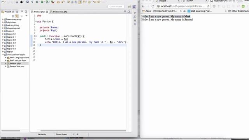Expand the PHP Include Path node

[x=6, y=61]
